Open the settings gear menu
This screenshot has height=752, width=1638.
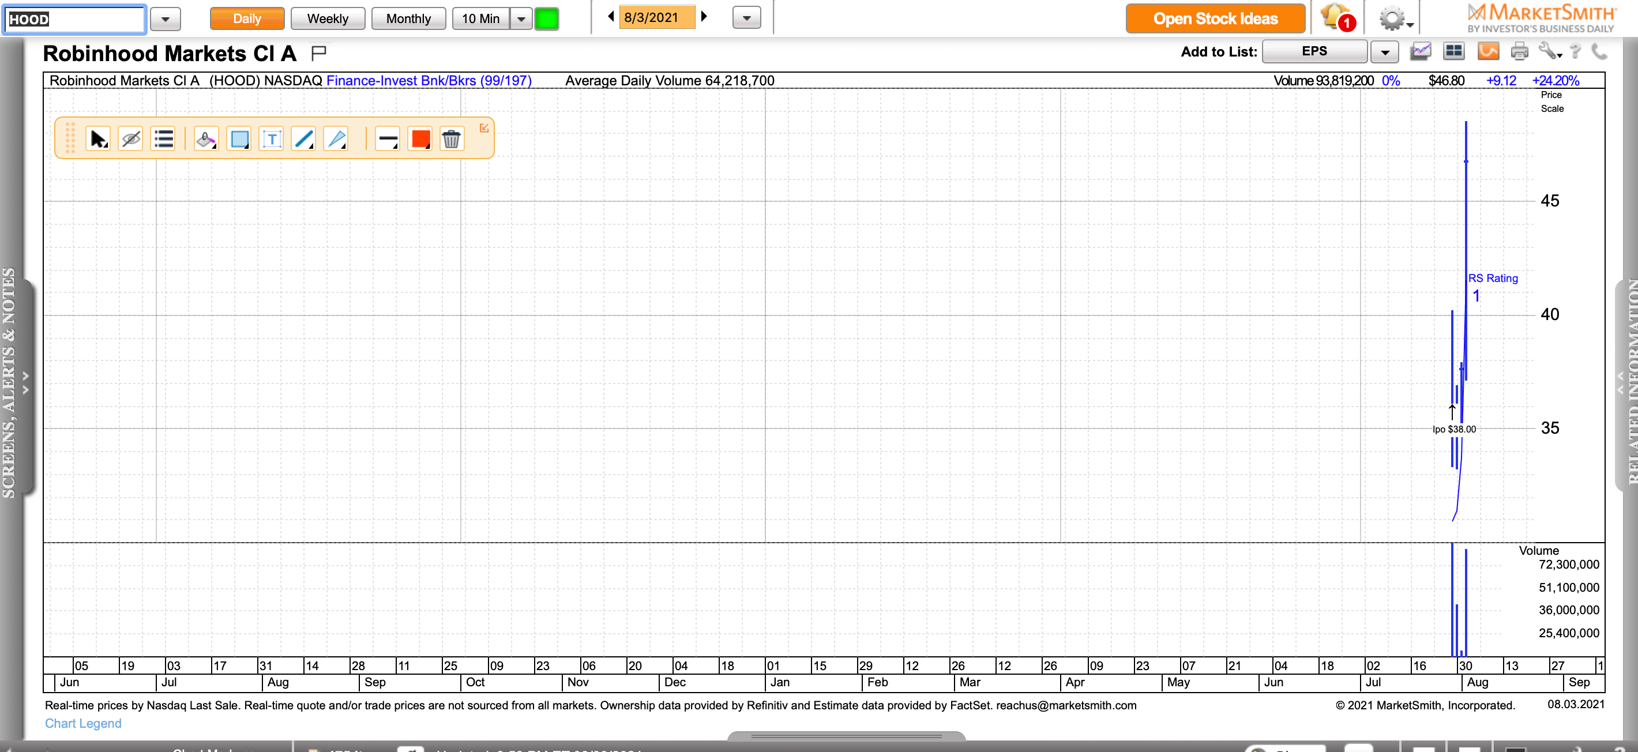click(x=1395, y=18)
